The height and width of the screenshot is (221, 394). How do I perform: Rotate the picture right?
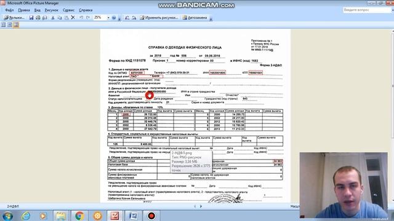click(x=134, y=18)
